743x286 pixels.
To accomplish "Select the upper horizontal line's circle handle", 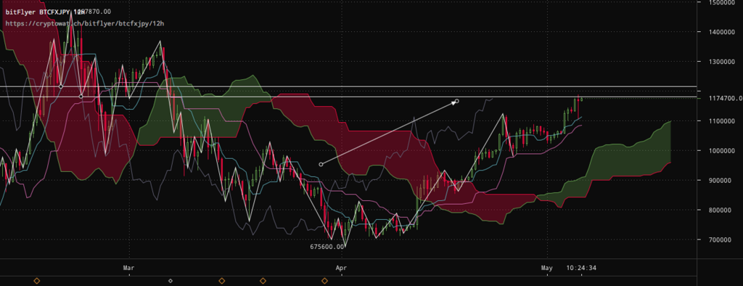I will point(61,86).
